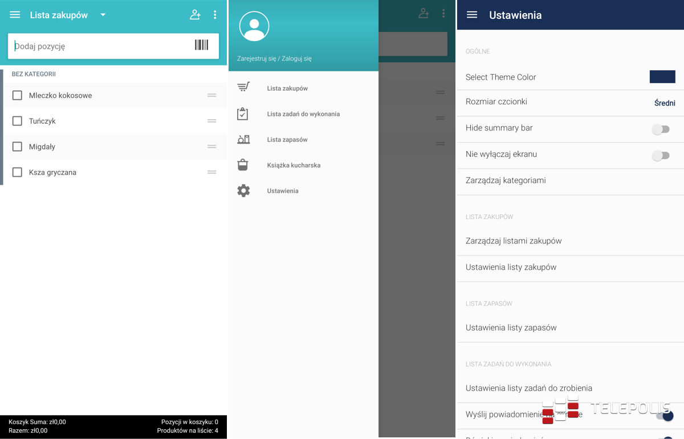Tick the Tuńczyk checkbox
This screenshot has width=684, height=439.
[17, 121]
